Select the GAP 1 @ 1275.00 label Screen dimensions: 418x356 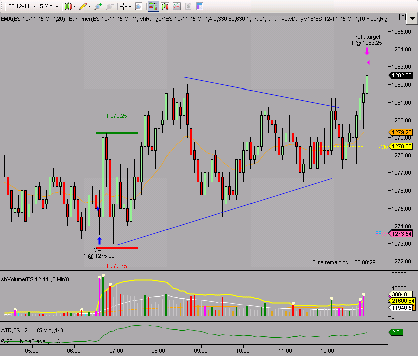99,253
